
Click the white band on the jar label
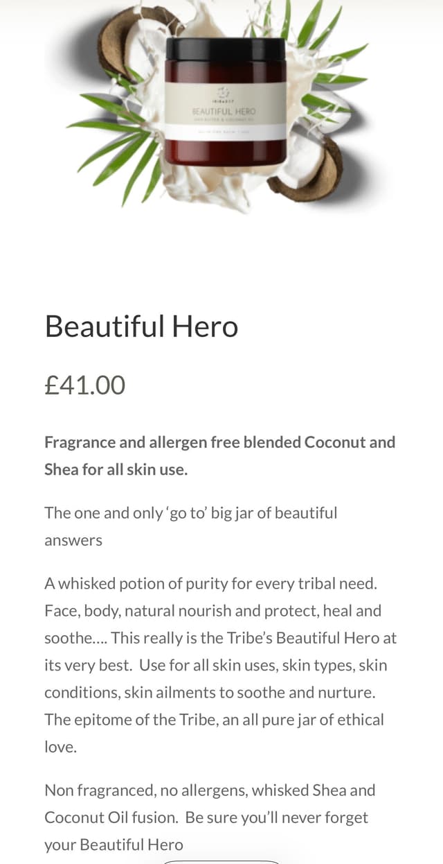pyautogui.click(x=225, y=132)
